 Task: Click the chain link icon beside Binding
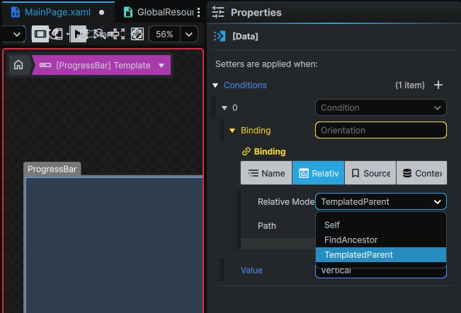pyautogui.click(x=246, y=151)
